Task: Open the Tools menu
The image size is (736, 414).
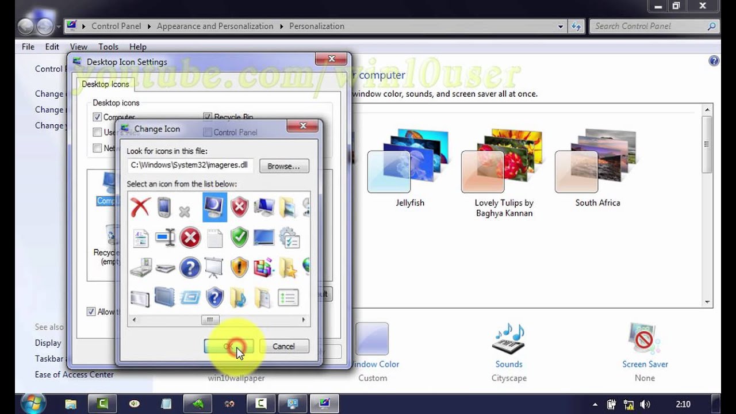Action: [108, 47]
